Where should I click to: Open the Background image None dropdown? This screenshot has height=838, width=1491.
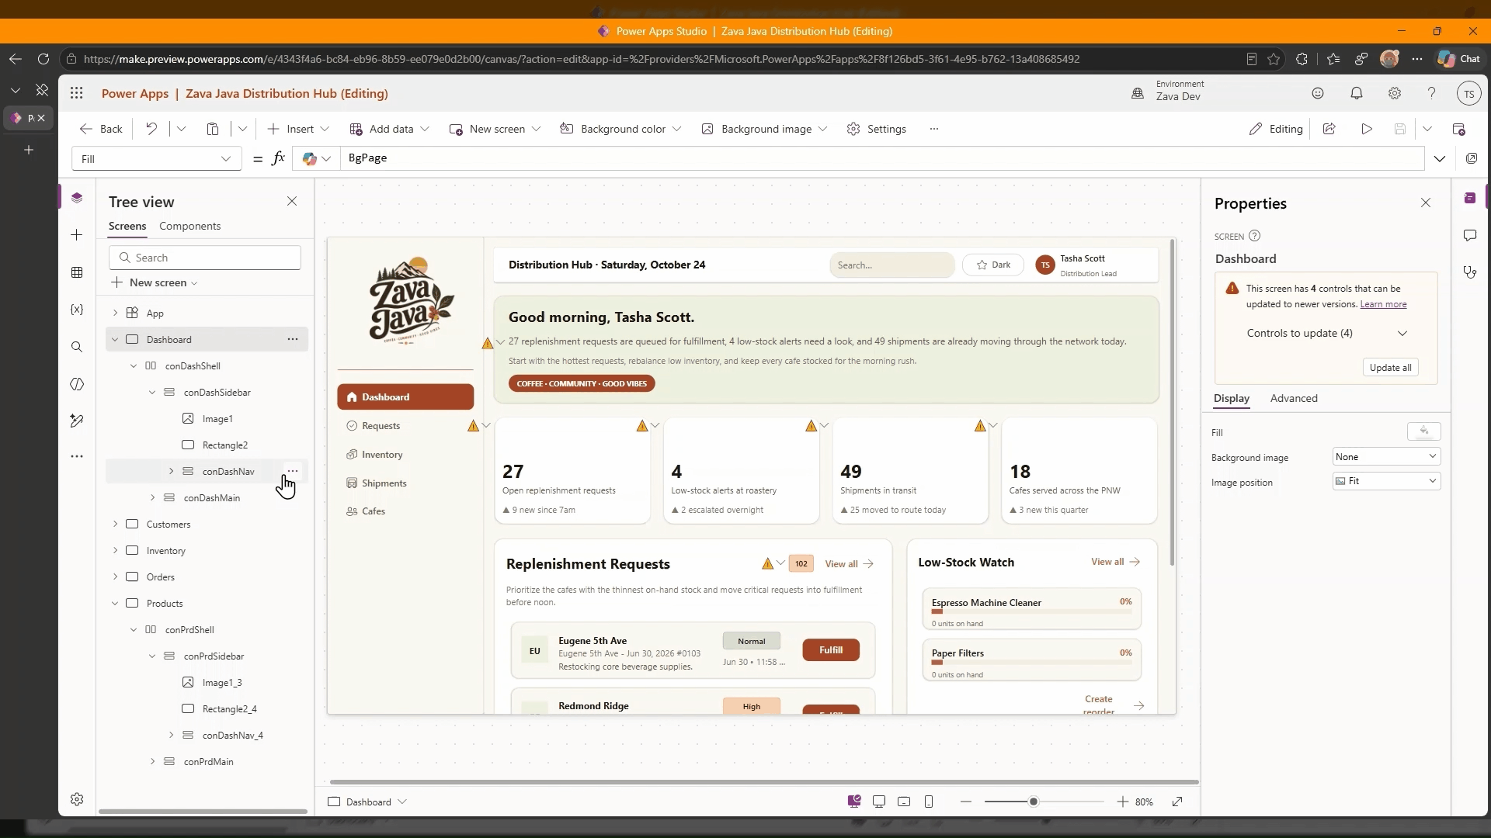[1386, 457]
